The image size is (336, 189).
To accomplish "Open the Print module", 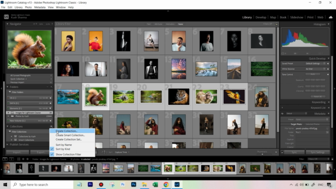I will tap(310, 17).
